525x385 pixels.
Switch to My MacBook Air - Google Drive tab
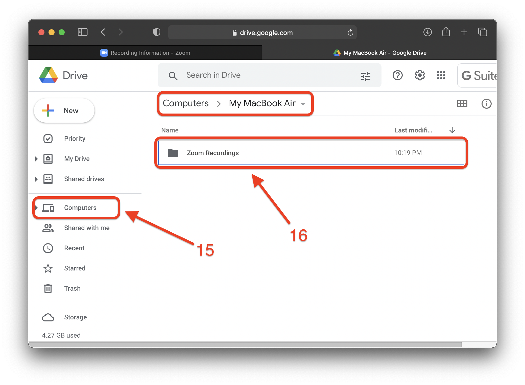tap(379, 53)
